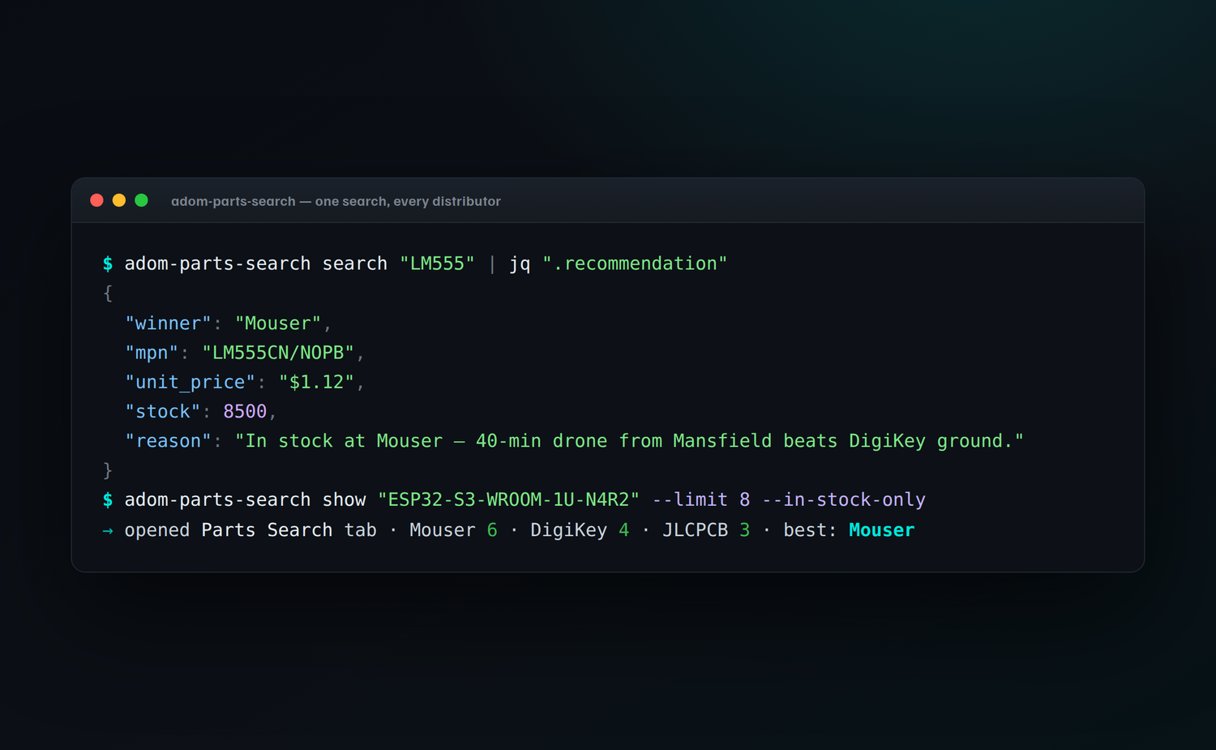
Task: Click the stock value 8500
Action: click(245, 412)
